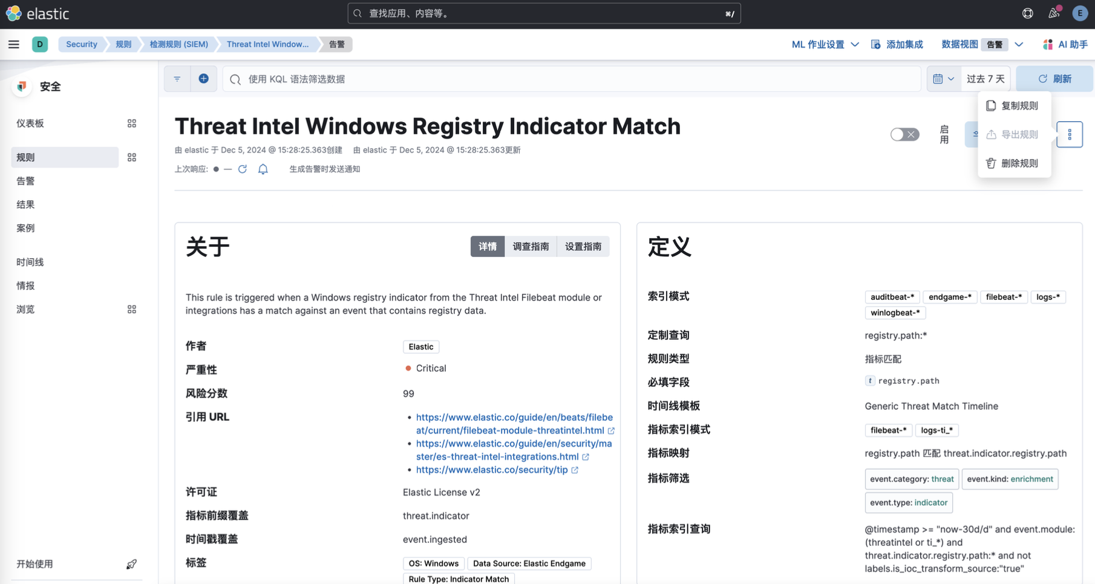Go to 浏览 explore in sidebar

(x=25, y=309)
